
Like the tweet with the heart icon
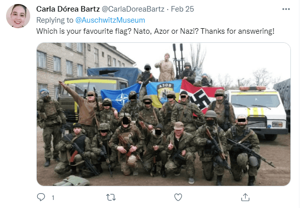[178, 197]
